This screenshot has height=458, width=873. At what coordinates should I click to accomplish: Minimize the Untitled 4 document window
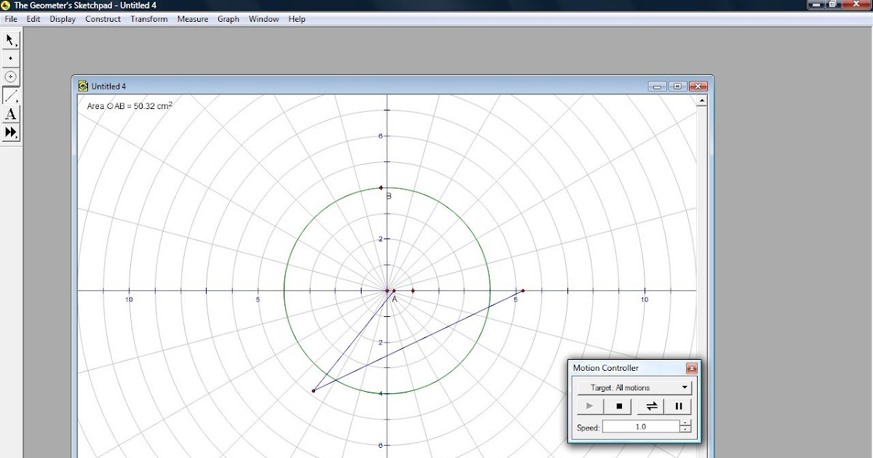658,86
